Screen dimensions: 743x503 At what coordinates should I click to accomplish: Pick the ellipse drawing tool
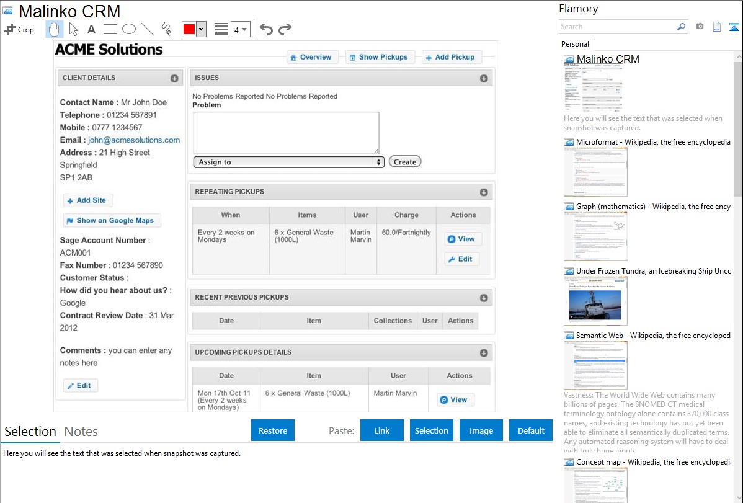point(129,29)
